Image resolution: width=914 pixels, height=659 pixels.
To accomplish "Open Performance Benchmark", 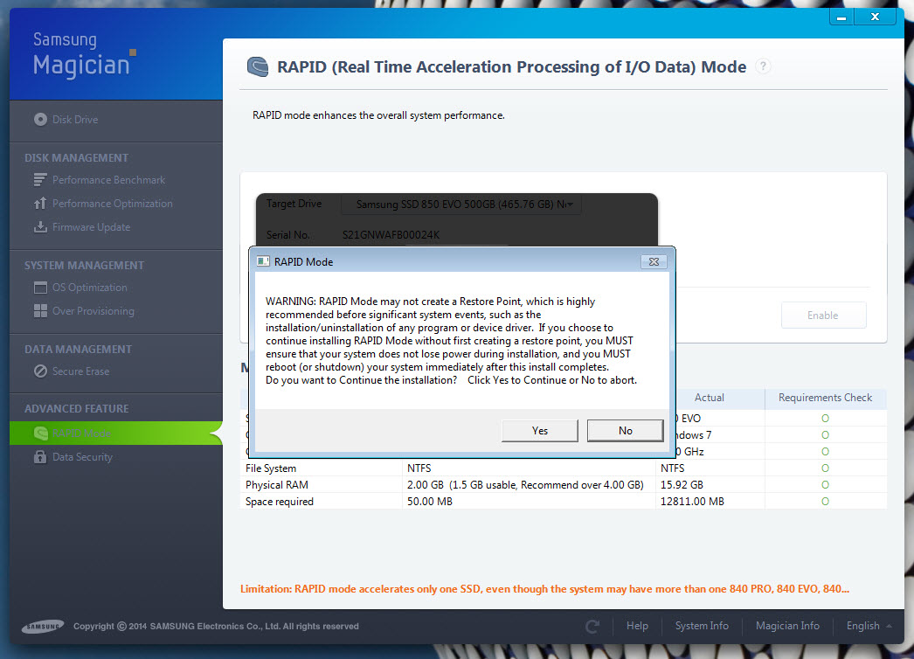I will 109,180.
